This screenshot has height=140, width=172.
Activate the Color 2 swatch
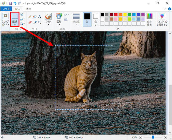pyautogui.click(x=96, y=20)
